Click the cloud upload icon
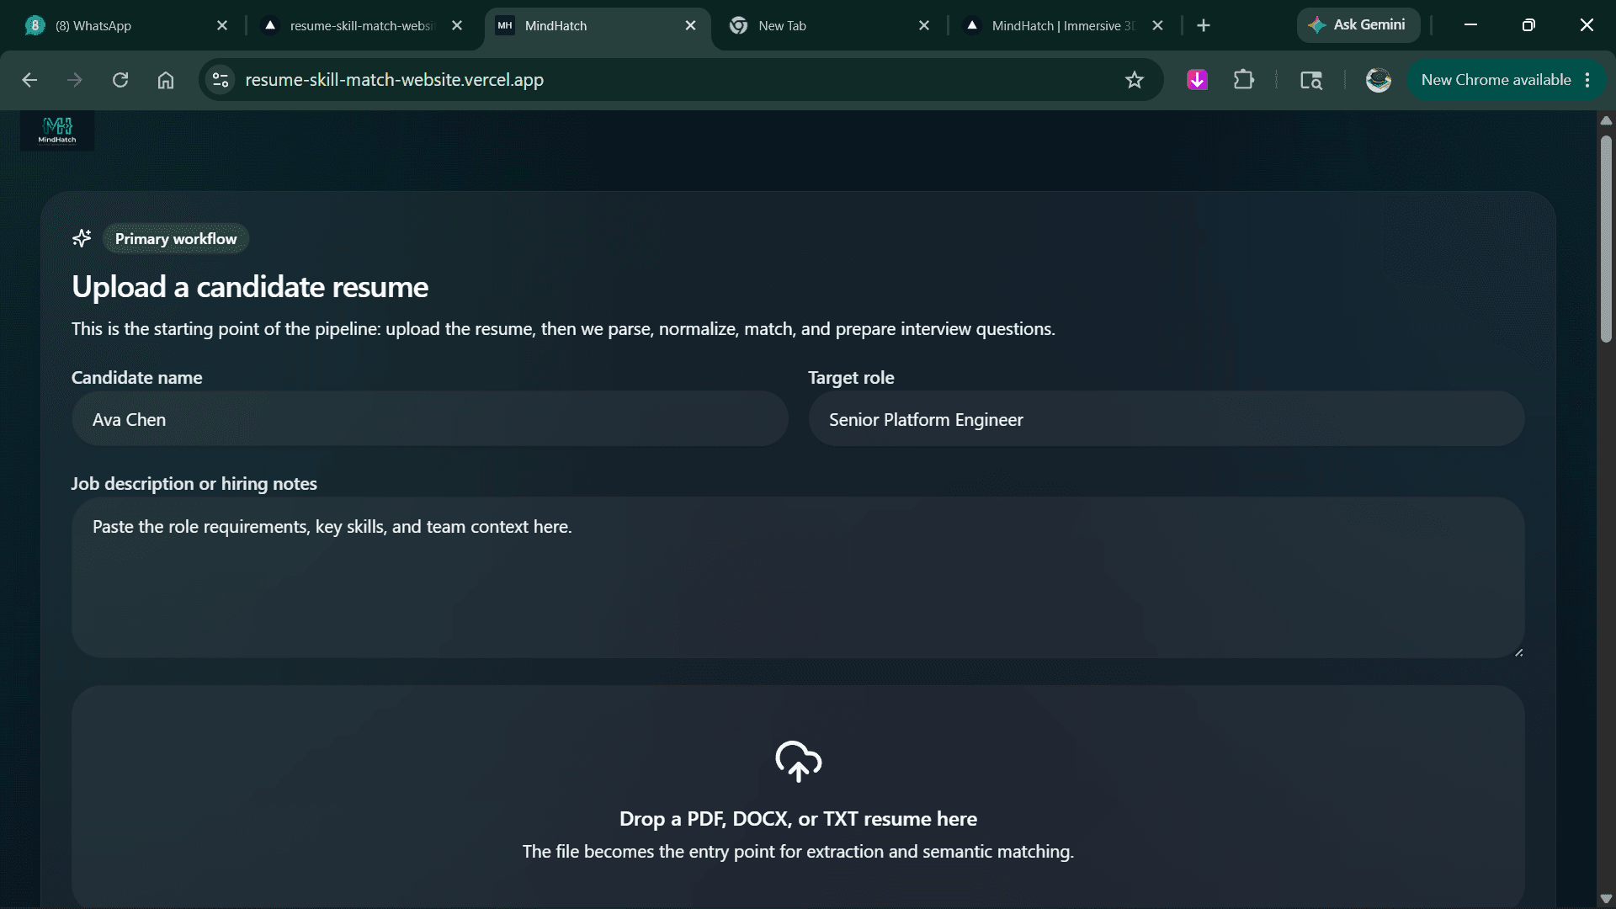Image resolution: width=1616 pixels, height=909 pixels. click(x=798, y=761)
